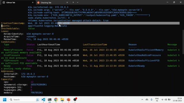Close the Checking Tab
Image resolution: width=184 pixels, height=103 pixels.
pos(67,3)
